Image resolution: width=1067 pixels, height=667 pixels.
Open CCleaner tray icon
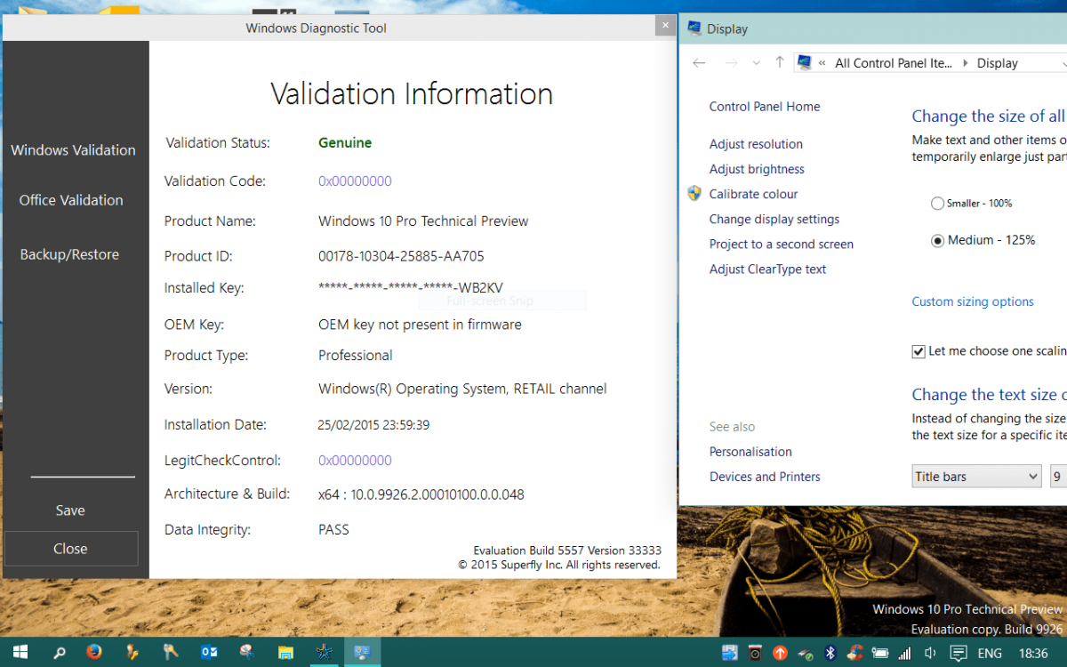click(x=855, y=653)
